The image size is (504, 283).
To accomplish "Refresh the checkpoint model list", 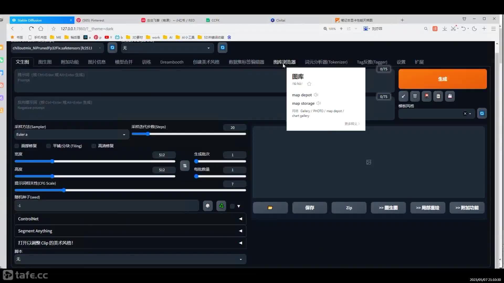I will point(112,47).
